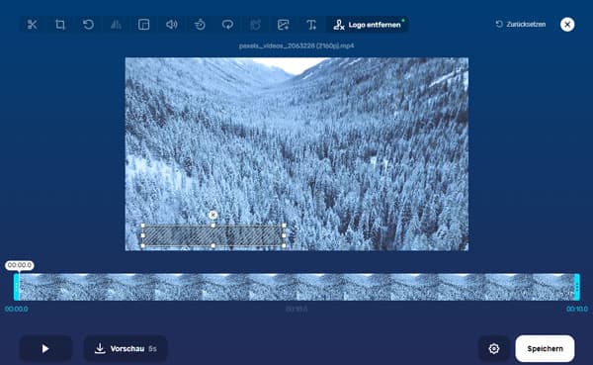Image resolution: width=593 pixels, height=365 pixels.
Task: Click the top-middle handle of selection box
Action: [x=213, y=226]
